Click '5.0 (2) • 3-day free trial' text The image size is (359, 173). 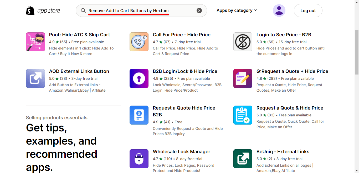click(x=280, y=159)
